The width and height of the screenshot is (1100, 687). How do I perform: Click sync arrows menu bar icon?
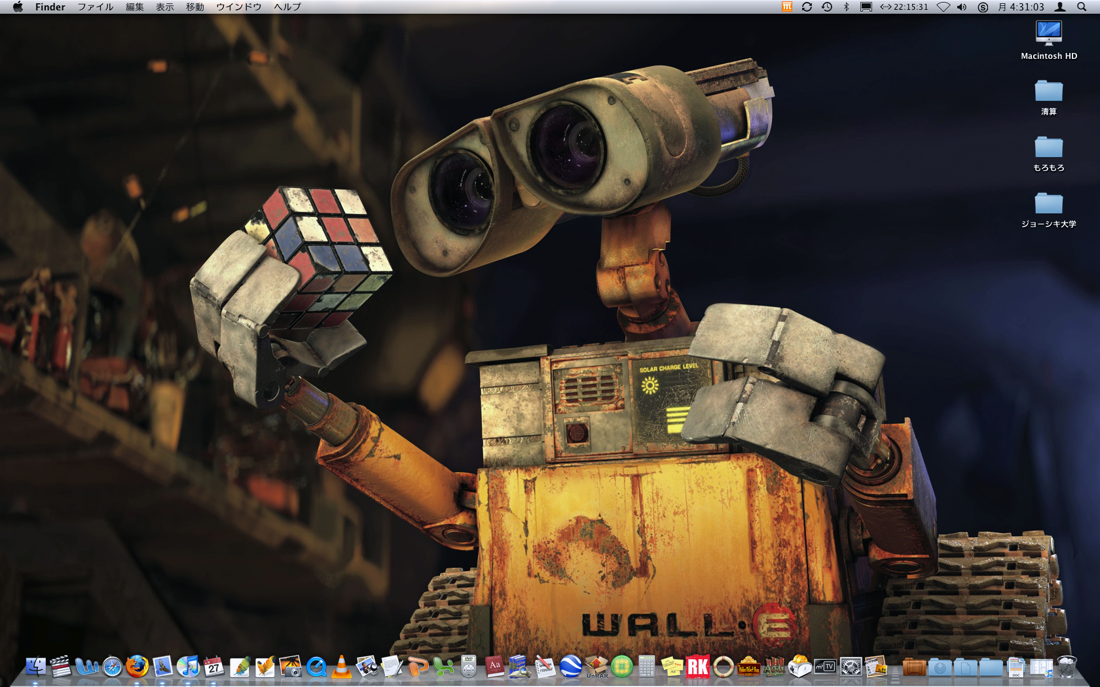[807, 7]
